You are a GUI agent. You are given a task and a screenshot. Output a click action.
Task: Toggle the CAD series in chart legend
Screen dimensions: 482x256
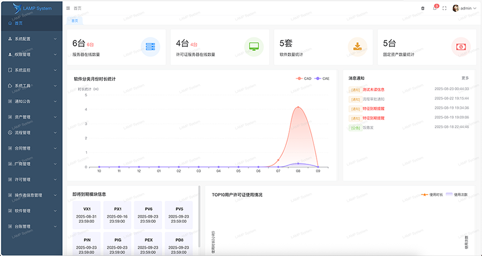(304, 79)
